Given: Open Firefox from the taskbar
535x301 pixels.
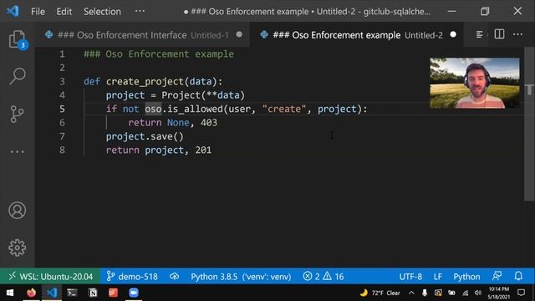Looking at the screenshot, I should (x=31, y=293).
